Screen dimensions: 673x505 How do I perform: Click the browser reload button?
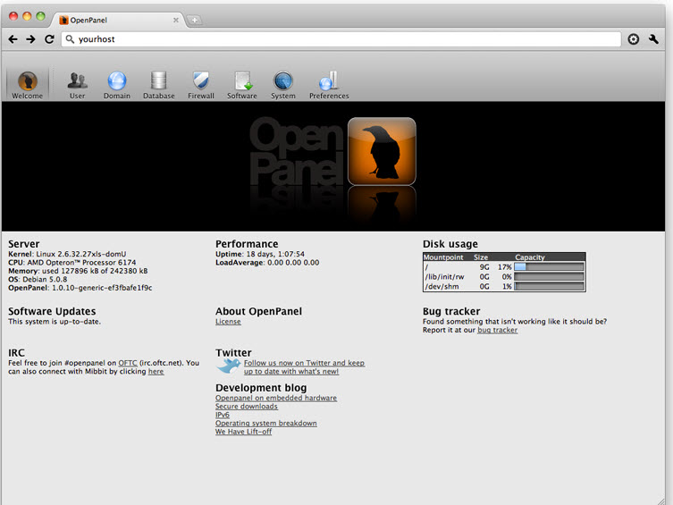49,39
